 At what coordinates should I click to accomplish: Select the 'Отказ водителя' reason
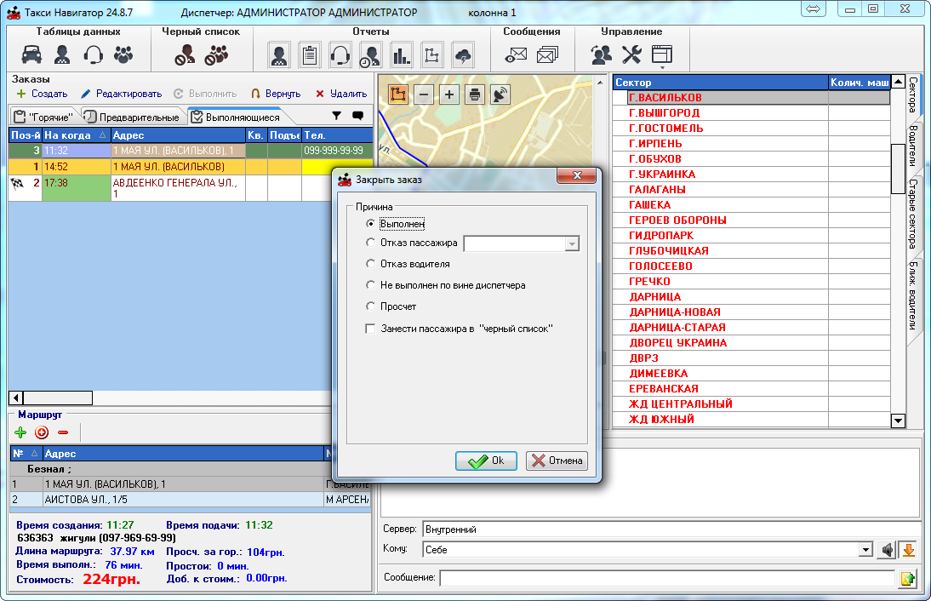pos(370,264)
